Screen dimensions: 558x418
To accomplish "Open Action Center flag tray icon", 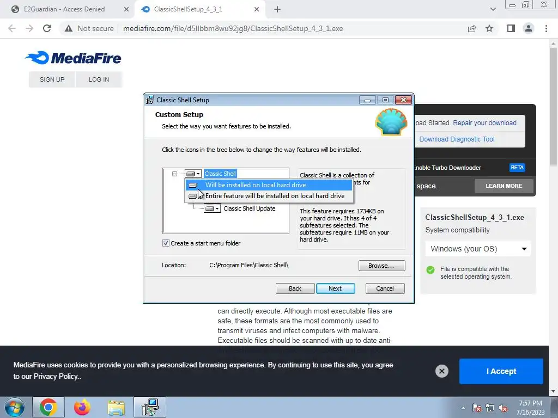I will pos(476,408).
